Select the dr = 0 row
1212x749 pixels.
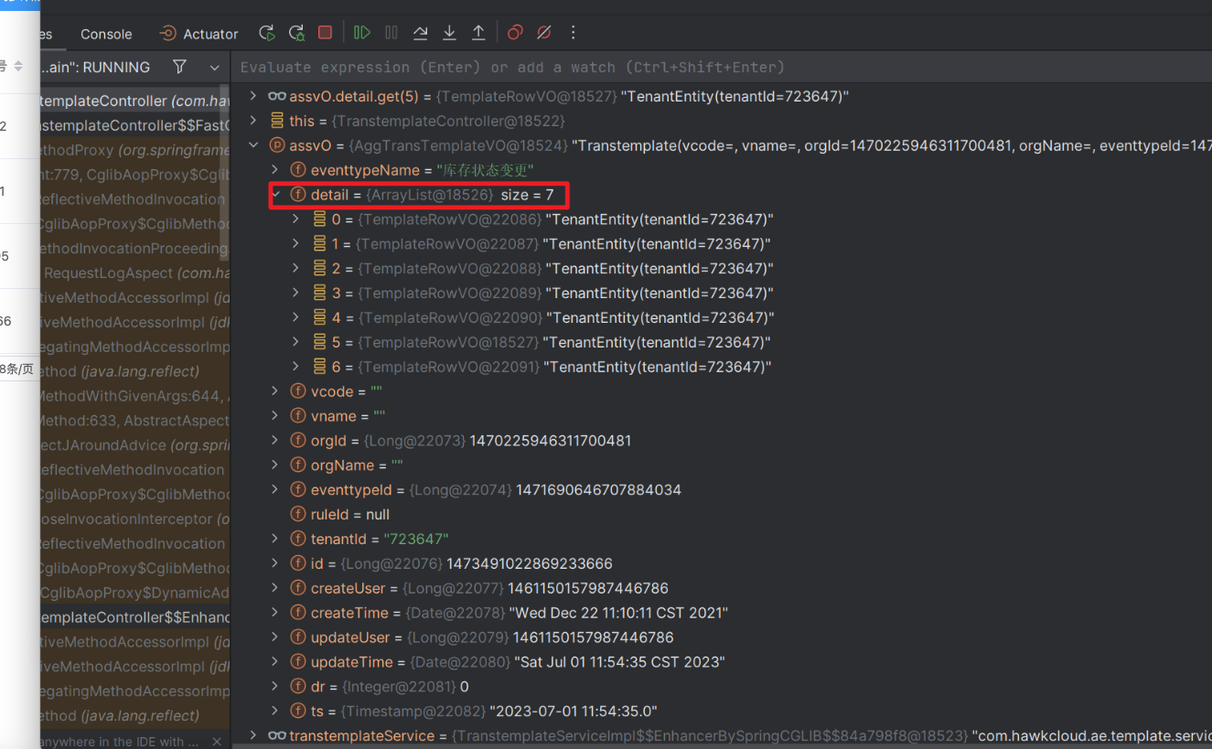[723, 687]
